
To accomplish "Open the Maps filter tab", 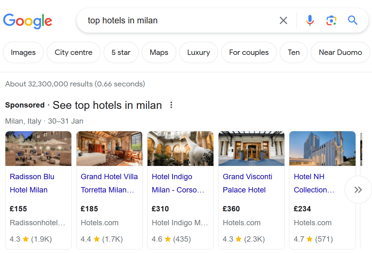I will point(159,52).
